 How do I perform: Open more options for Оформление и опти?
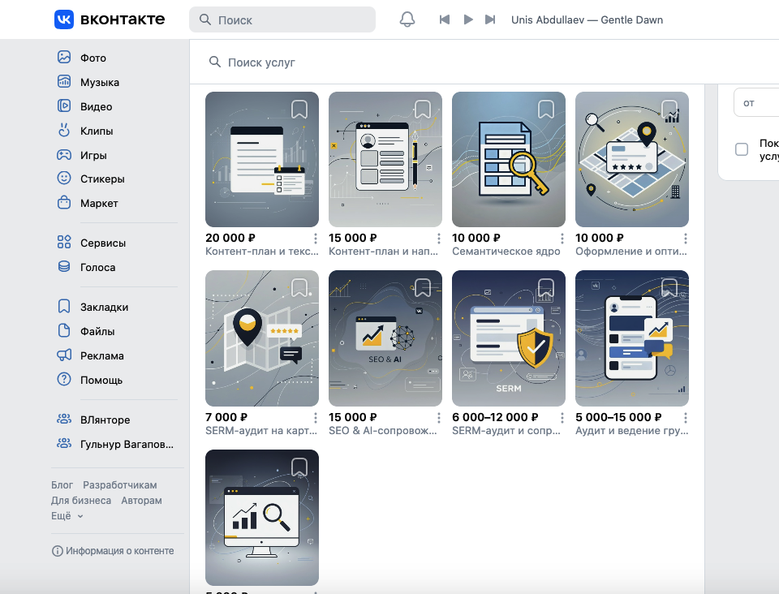point(685,239)
